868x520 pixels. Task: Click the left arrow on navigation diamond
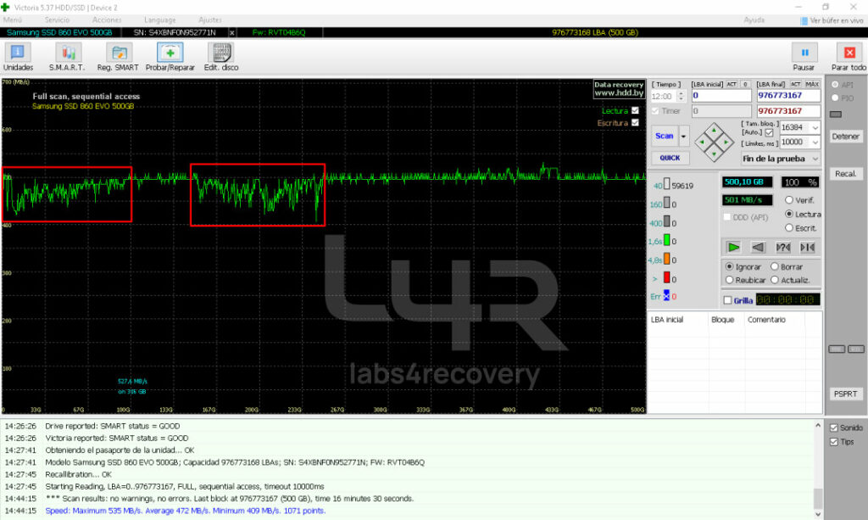point(702,143)
